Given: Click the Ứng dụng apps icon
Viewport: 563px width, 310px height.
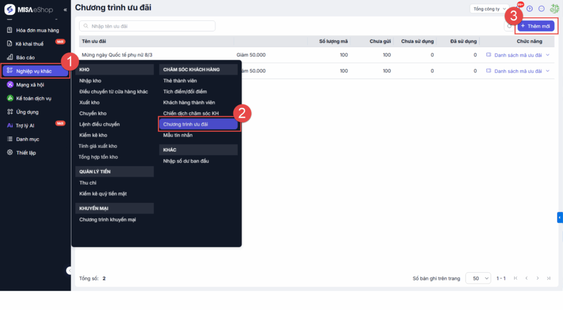Looking at the screenshot, I should tap(10, 112).
